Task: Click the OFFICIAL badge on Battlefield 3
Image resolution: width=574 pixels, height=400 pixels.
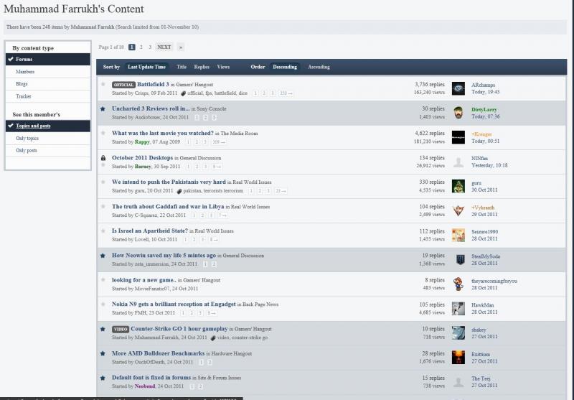Action: pyautogui.click(x=123, y=85)
